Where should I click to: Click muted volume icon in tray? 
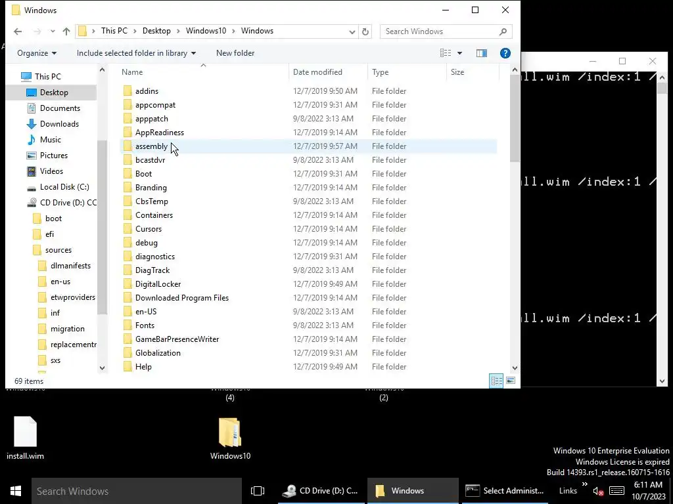(x=598, y=491)
